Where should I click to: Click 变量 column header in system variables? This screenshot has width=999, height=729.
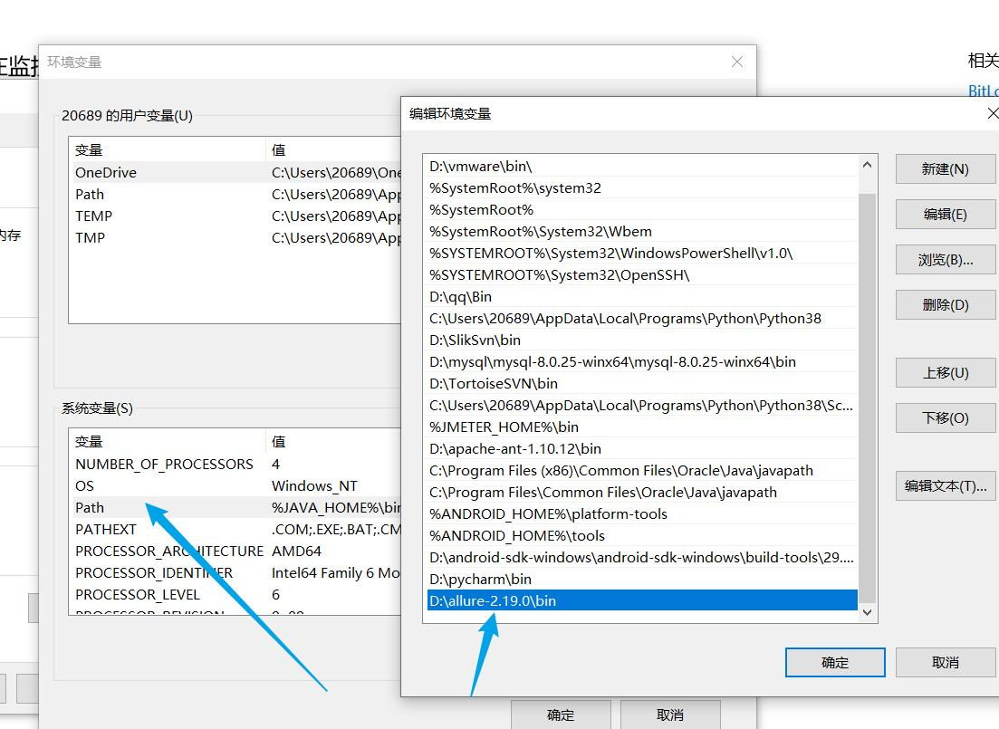coord(167,442)
